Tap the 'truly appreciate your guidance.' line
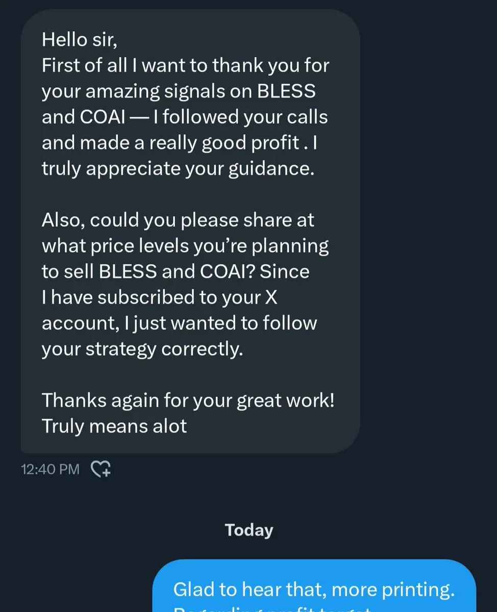The width and height of the screenshot is (497, 612). tap(178, 168)
